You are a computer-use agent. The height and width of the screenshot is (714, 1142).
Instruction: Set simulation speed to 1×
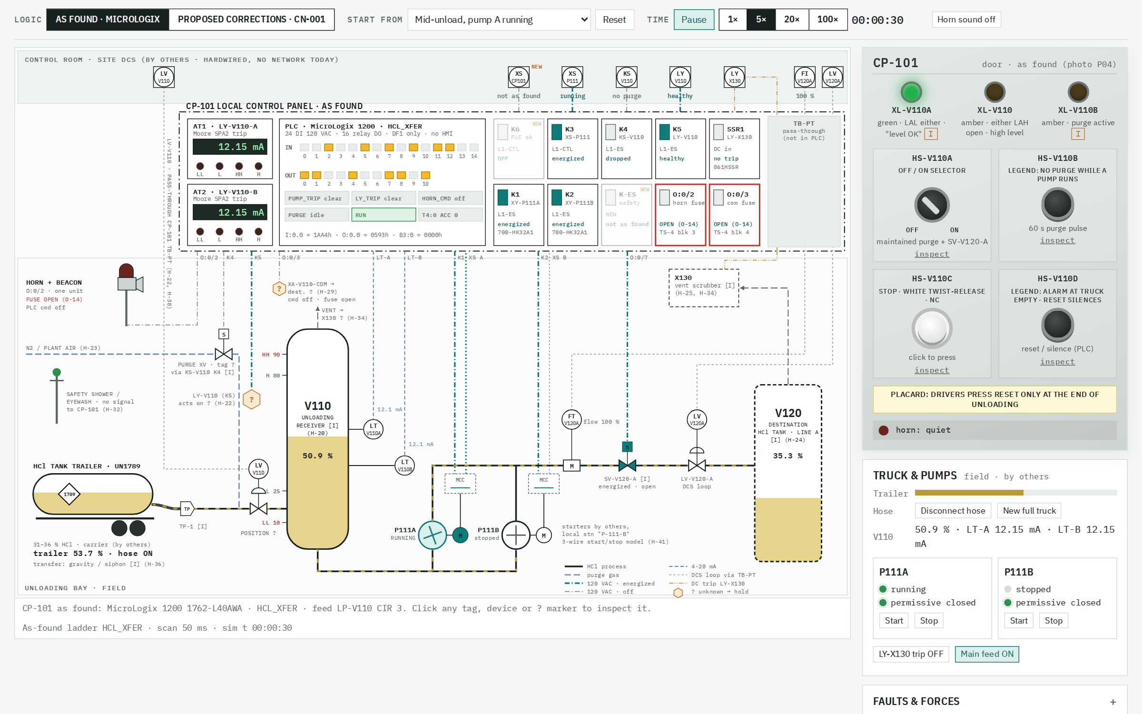[x=733, y=20]
